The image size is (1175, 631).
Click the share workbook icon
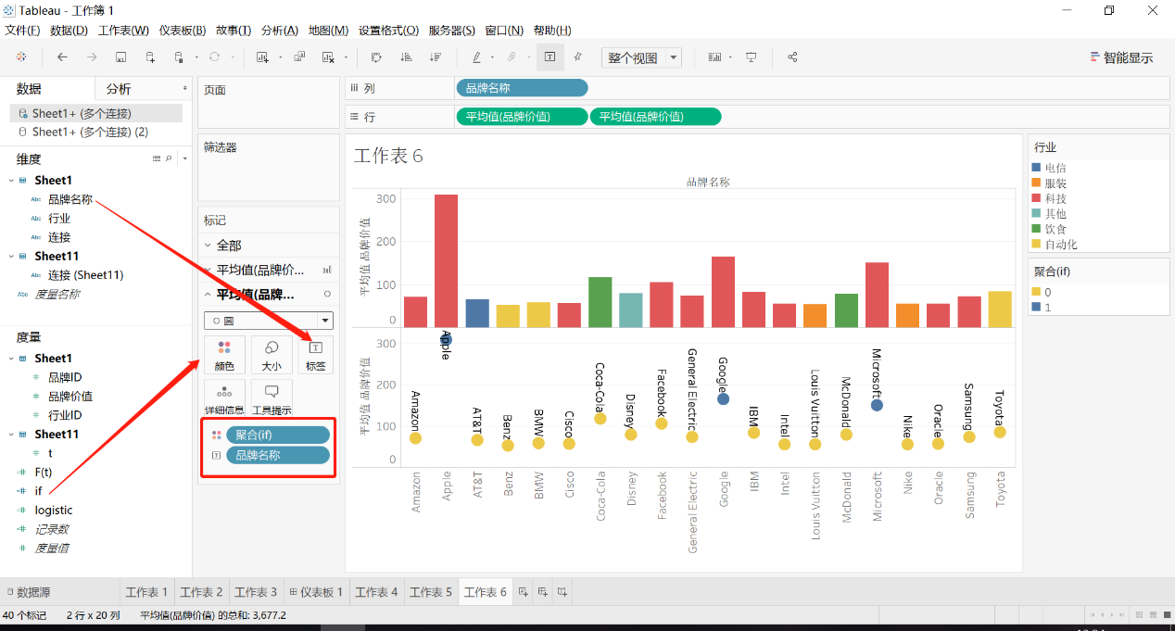pyautogui.click(x=792, y=57)
